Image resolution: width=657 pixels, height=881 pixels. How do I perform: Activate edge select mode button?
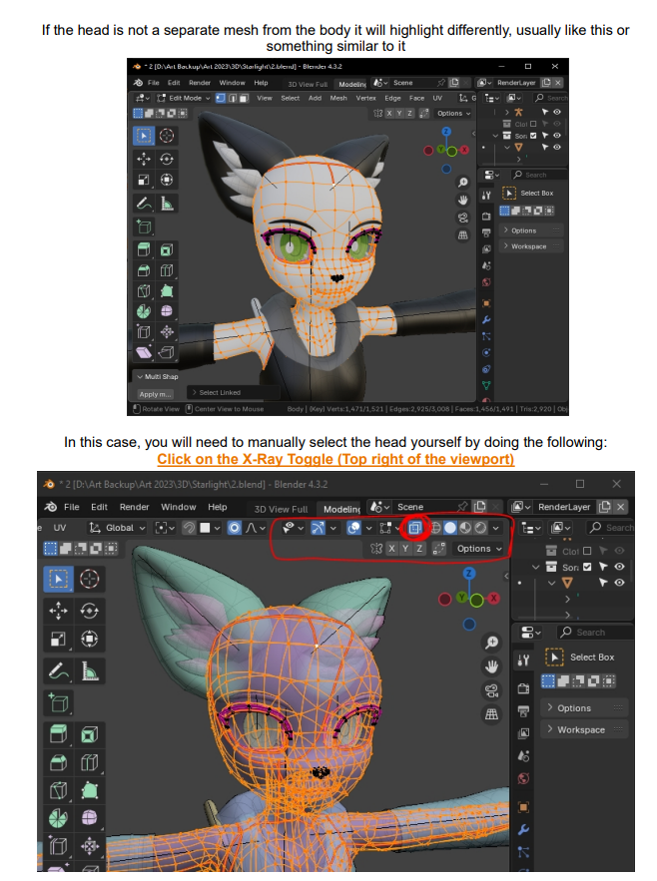click(232, 98)
